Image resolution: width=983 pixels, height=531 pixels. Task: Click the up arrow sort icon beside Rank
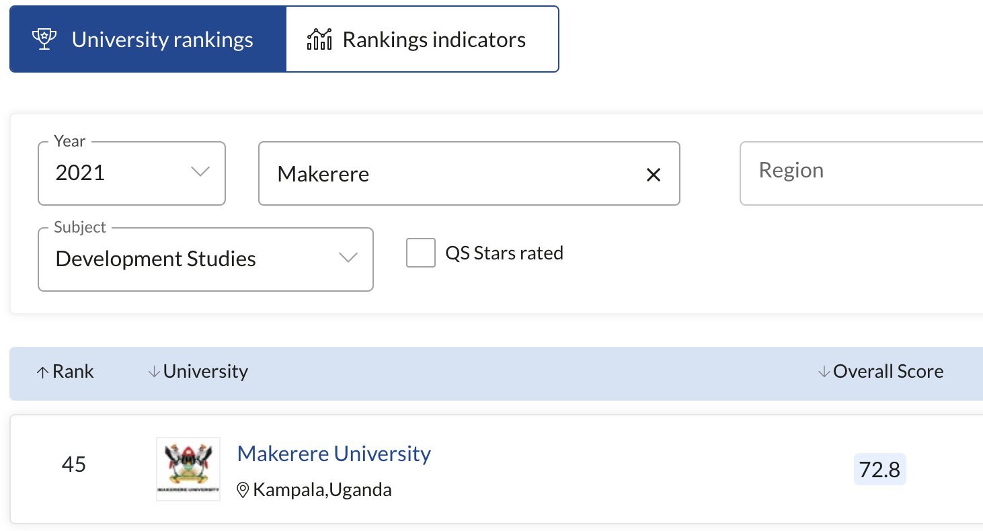[x=42, y=372]
